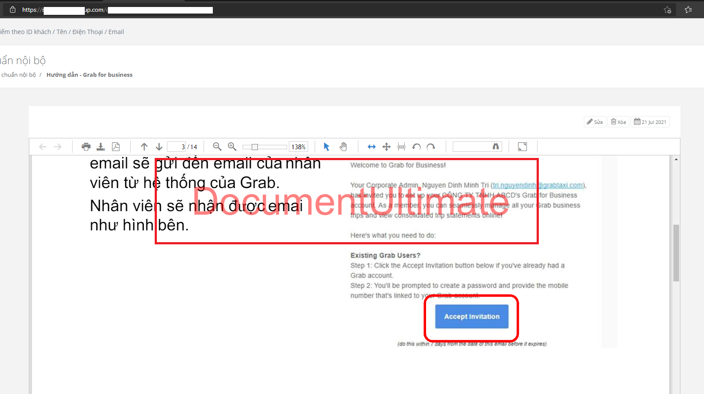
Task: Click the binoculars search icon
Action: [496, 147]
